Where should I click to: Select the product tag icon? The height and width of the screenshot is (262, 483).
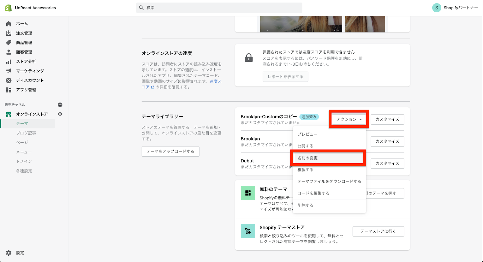pyautogui.click(x=9, y=43)
